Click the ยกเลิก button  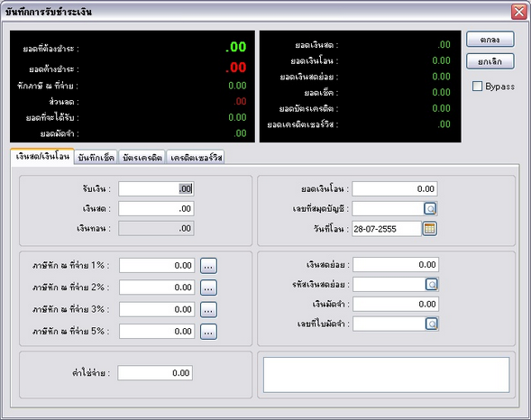(490, 61)
